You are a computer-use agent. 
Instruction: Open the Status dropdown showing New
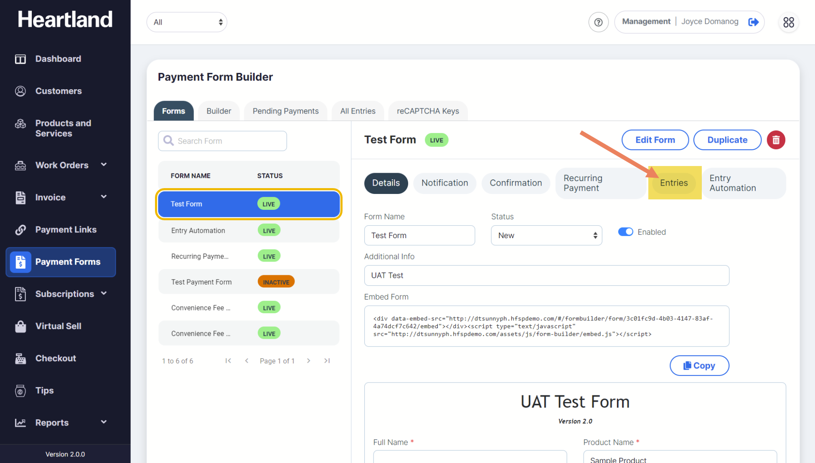(546, 235)
